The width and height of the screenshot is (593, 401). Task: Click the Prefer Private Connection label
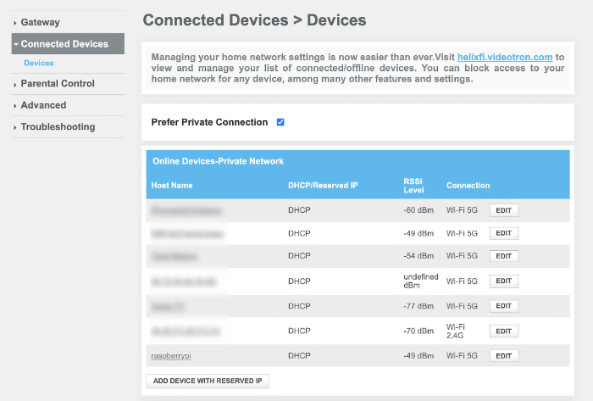(209, 122)
